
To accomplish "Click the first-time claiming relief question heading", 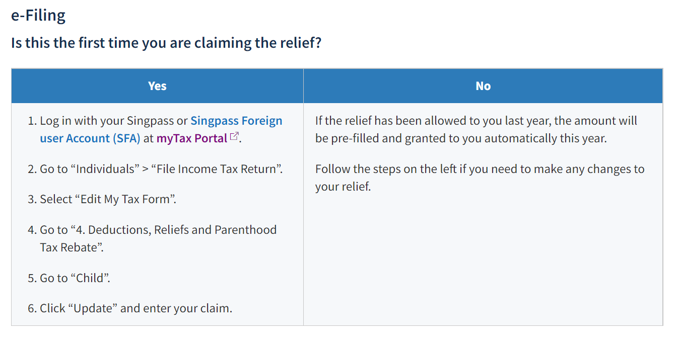I will click(166, 43).
